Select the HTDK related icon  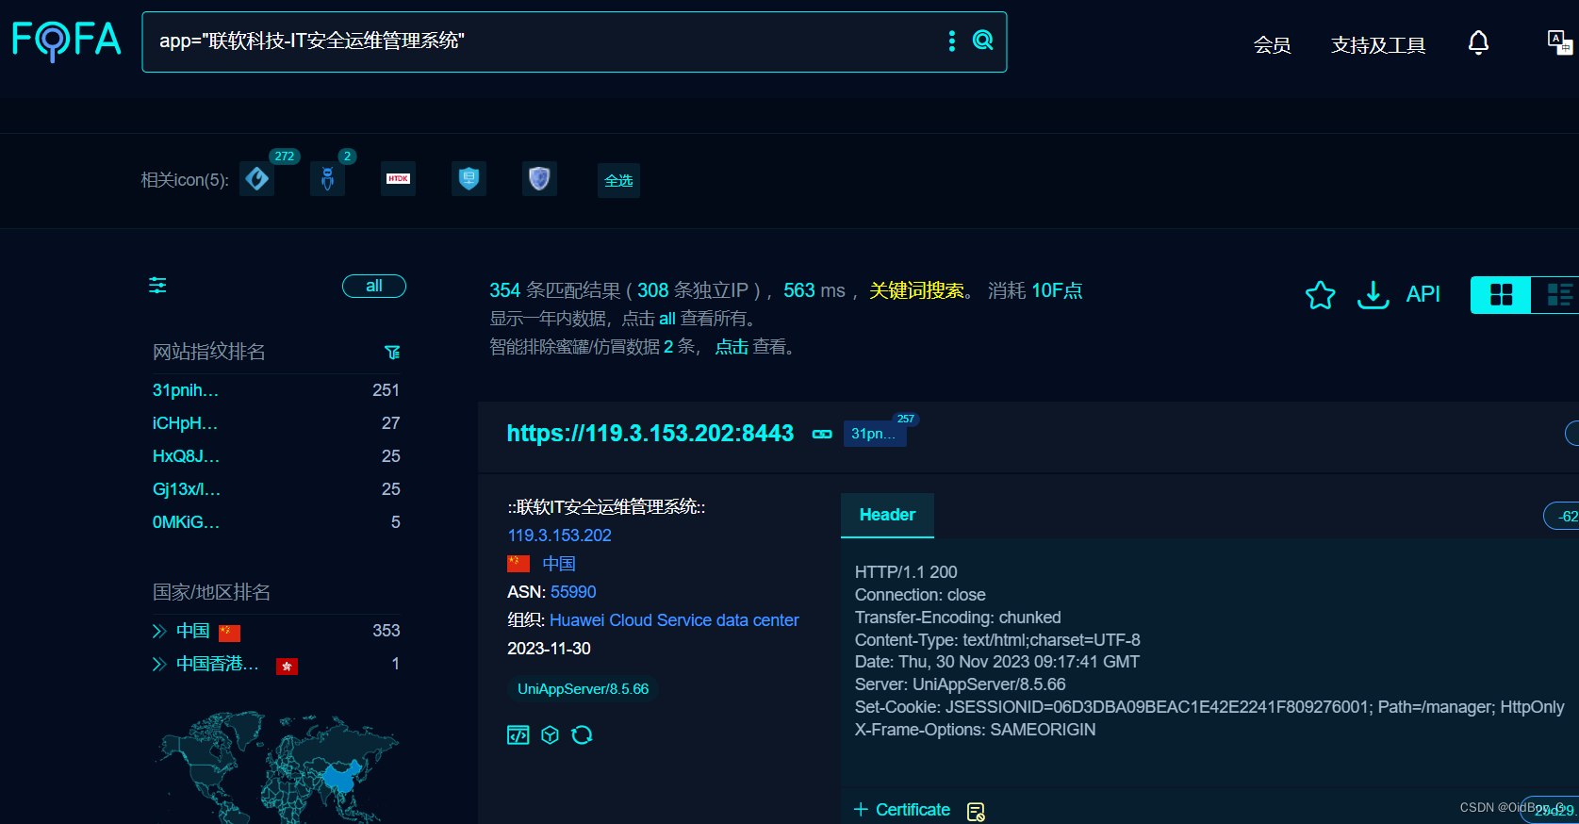pyautogui.click(x=398, y=178)
